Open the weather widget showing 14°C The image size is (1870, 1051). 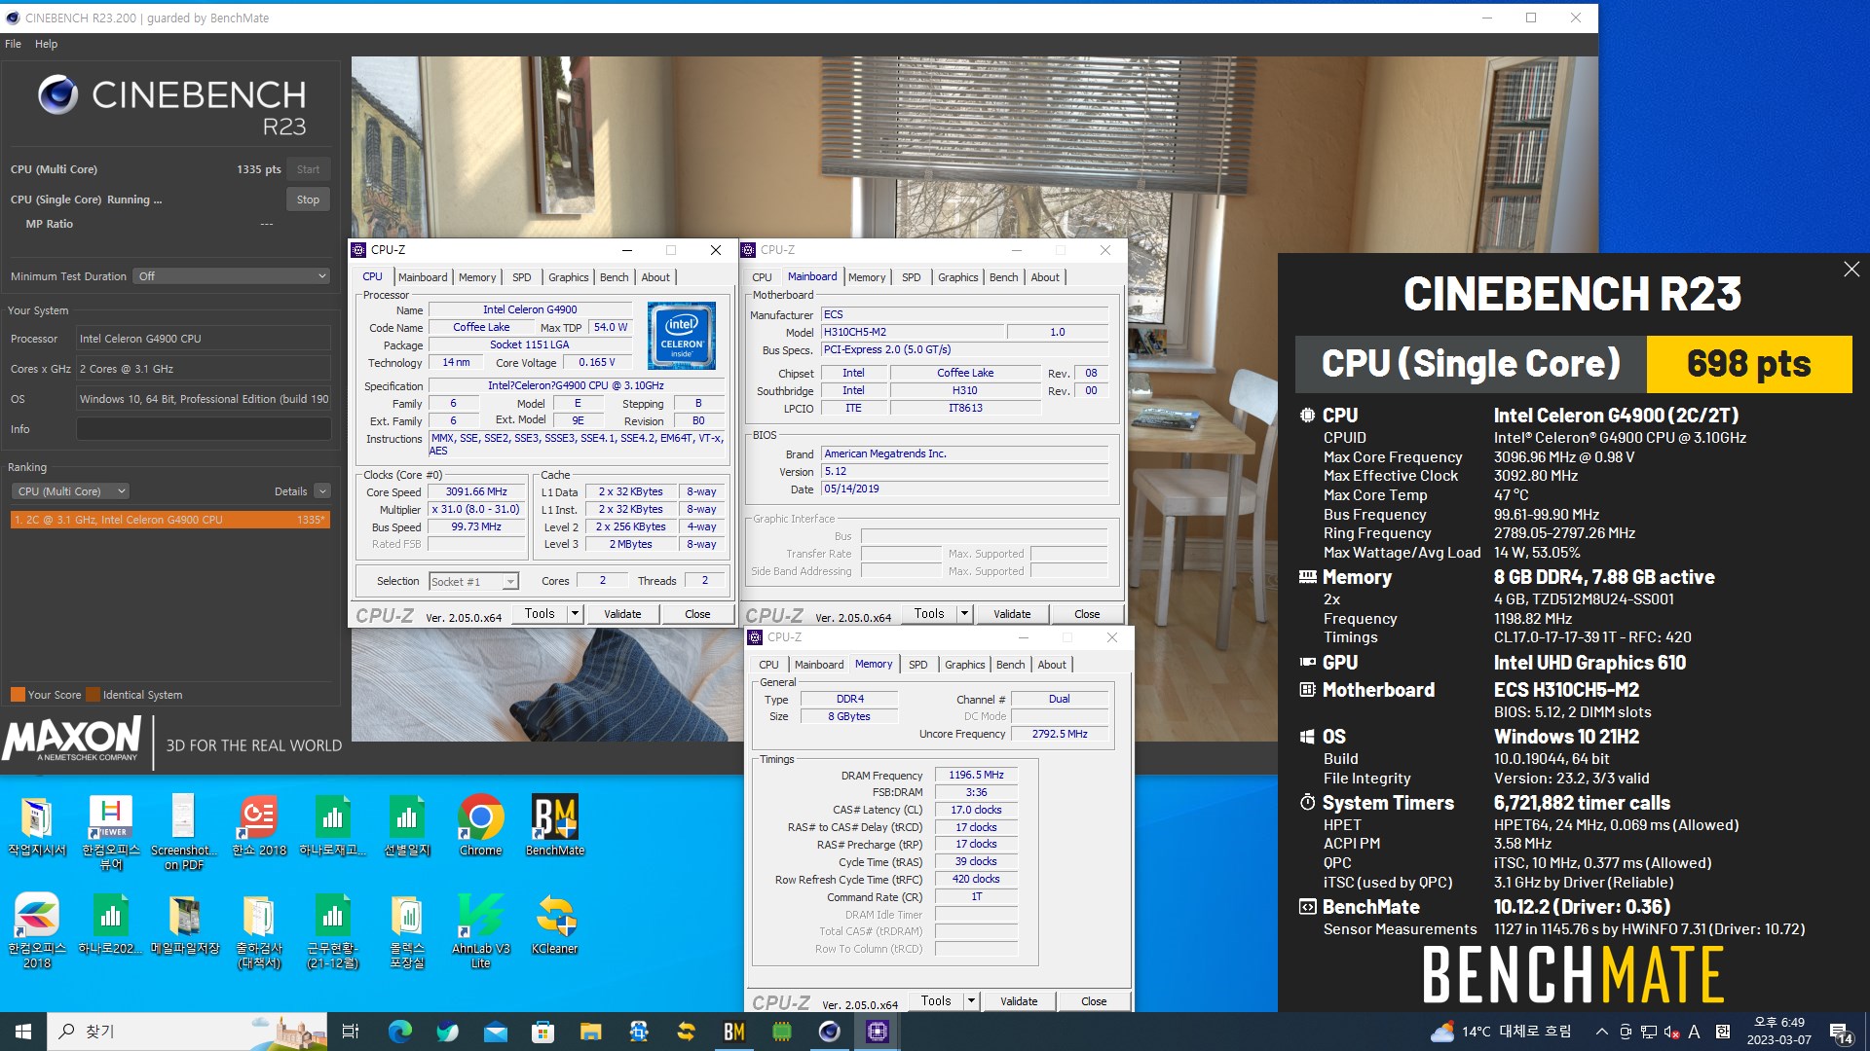(1500, 1032)
